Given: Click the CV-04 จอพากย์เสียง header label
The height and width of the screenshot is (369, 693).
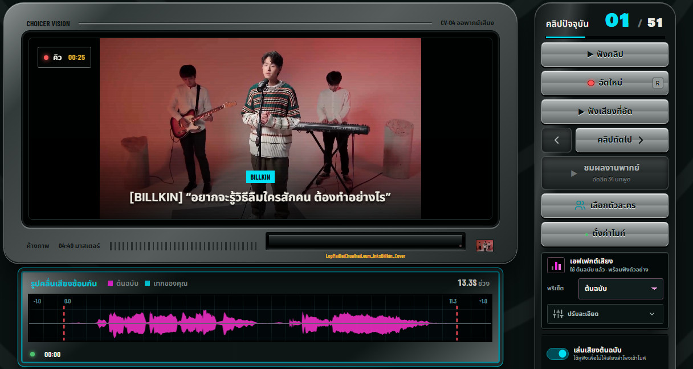Looking at the screenshot, I should coord(467,23).
